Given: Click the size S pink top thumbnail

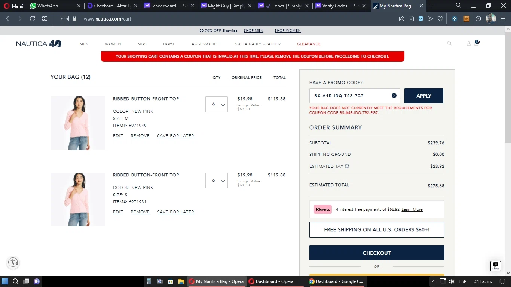Looking at the screenshot, I should [78, 200].
